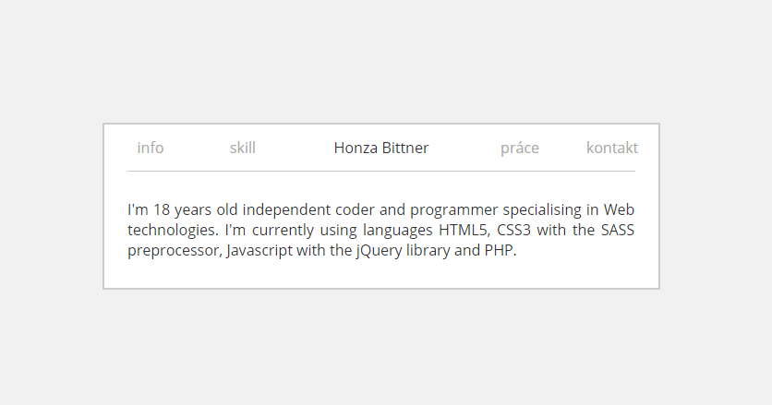Click the word Javascript in the paragraph
Screen dimensions: 772x405
[260, 250]
